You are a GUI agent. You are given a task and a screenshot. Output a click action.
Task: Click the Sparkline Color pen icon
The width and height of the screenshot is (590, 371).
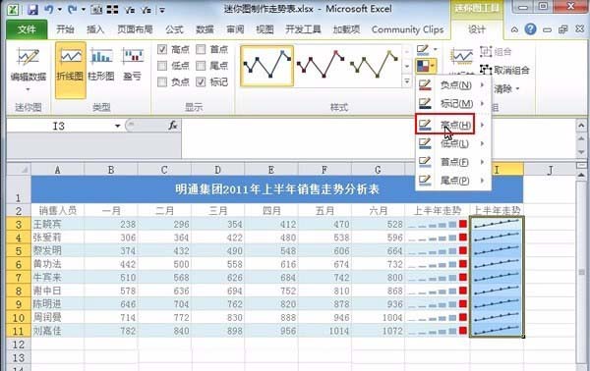(x=423, y=50)
